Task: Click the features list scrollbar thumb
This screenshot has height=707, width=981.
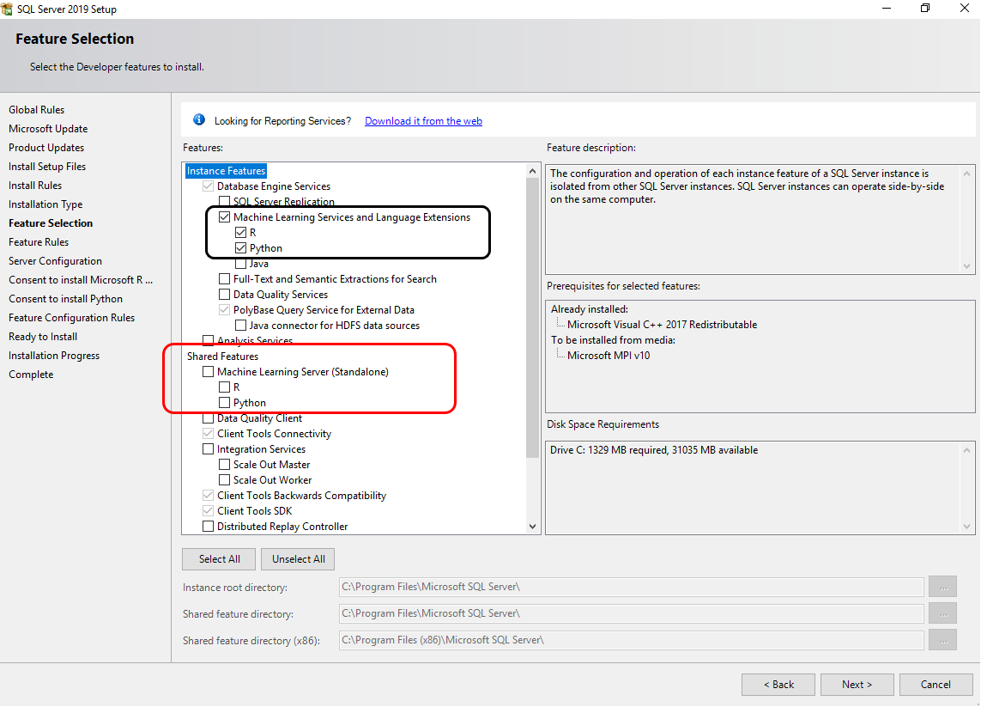Action: pyautogui.click(x=532, y=318)
